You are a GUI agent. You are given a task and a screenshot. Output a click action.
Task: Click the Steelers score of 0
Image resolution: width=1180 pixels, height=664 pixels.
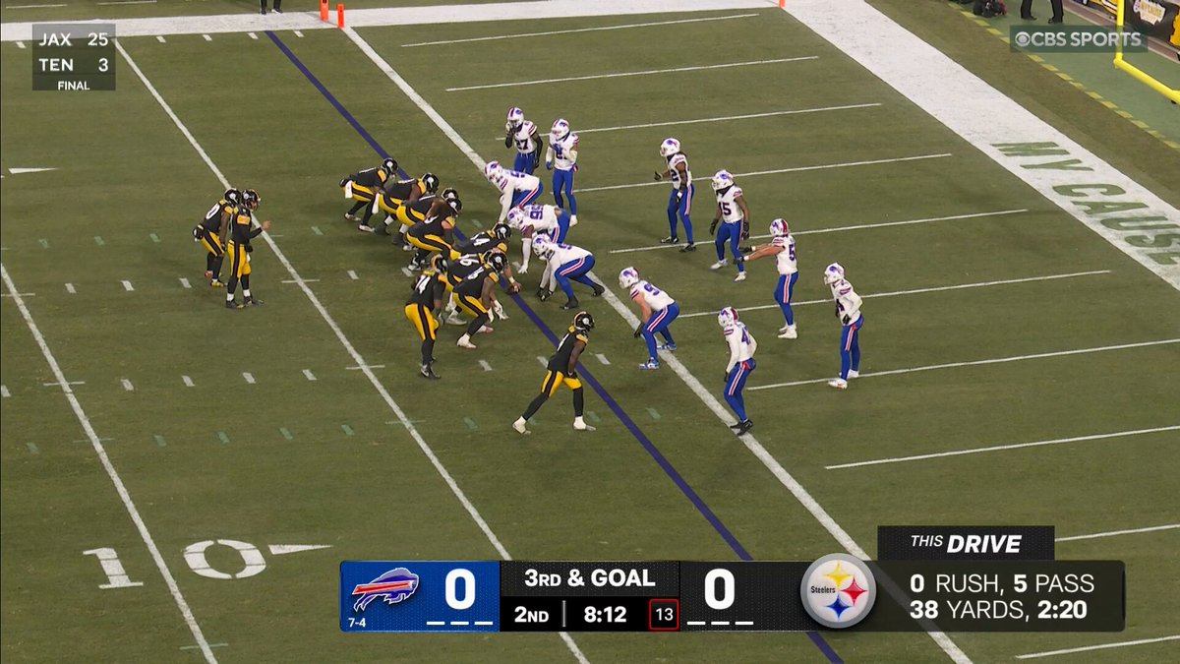tap(719, 589)
